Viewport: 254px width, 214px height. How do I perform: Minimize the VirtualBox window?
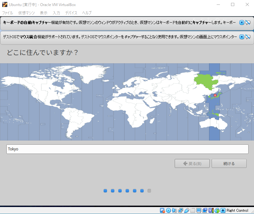point(218,4)
